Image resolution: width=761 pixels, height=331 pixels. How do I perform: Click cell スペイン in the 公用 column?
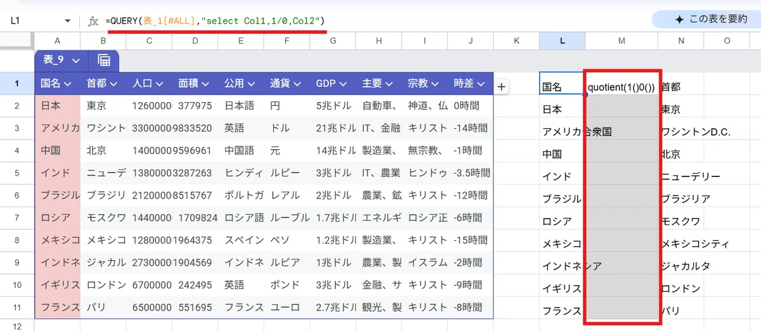pos(241,241)
